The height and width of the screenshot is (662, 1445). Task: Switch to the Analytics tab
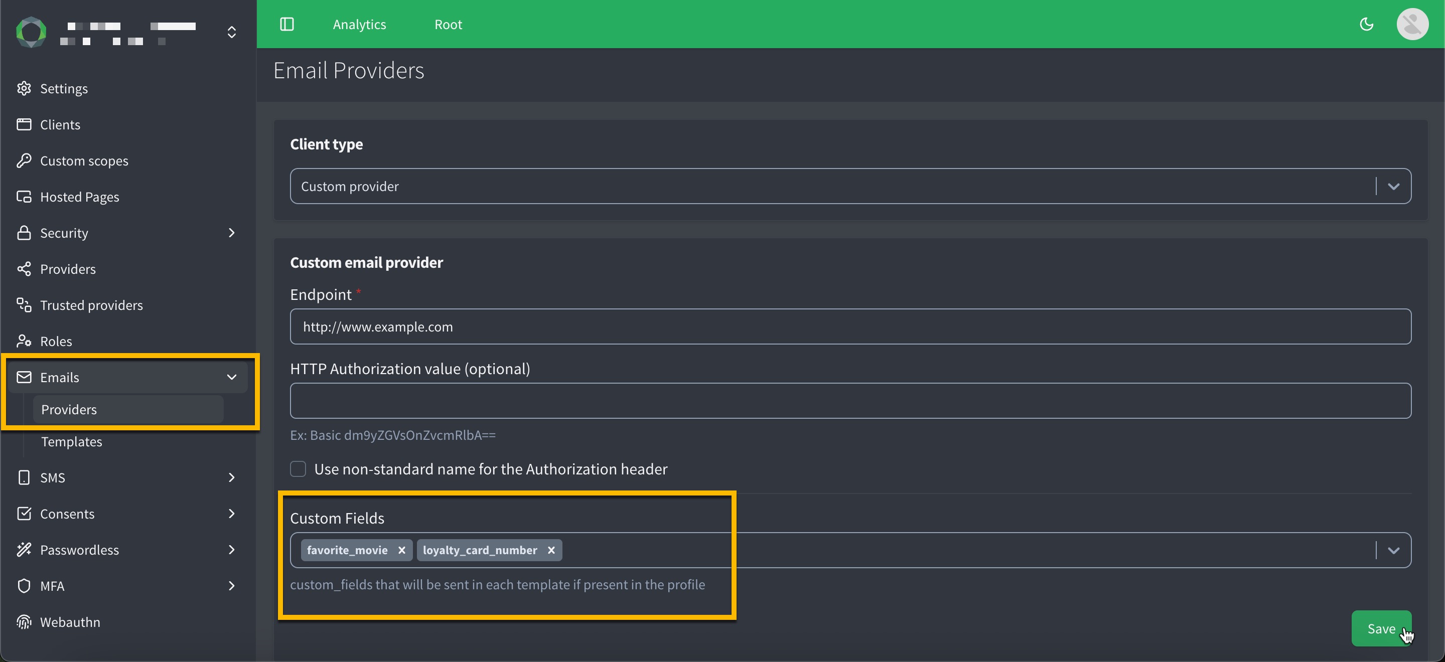(359, 24)
